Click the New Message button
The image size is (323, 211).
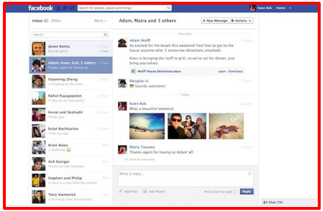pos(216,20)
